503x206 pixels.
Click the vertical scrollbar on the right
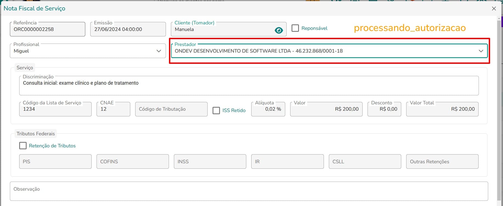[x=499, y=110]
